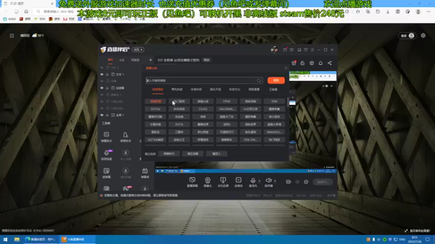Click the orange search button
This screenshot has width=435, height=244.
[276, 80]
